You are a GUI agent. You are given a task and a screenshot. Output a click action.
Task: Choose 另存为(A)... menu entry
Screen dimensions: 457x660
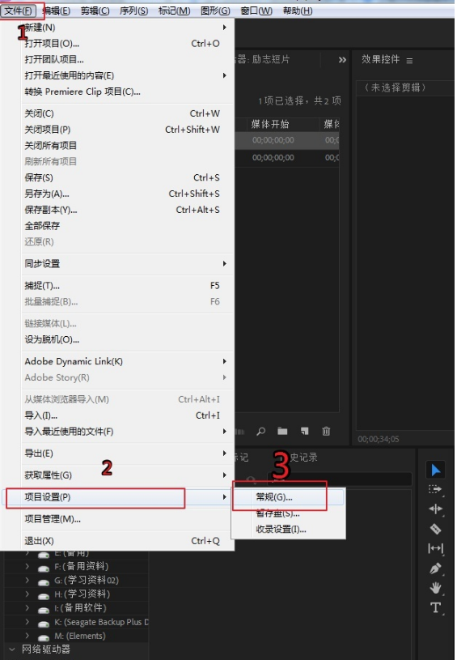pos(126,194)
